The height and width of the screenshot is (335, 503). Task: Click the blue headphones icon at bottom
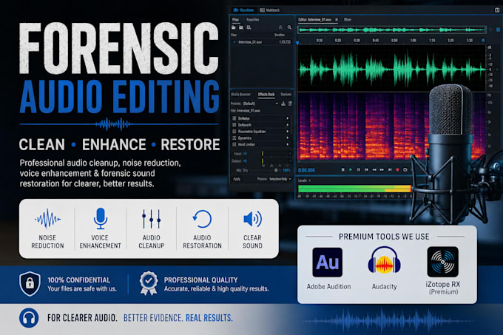click(x=29, y=318)
